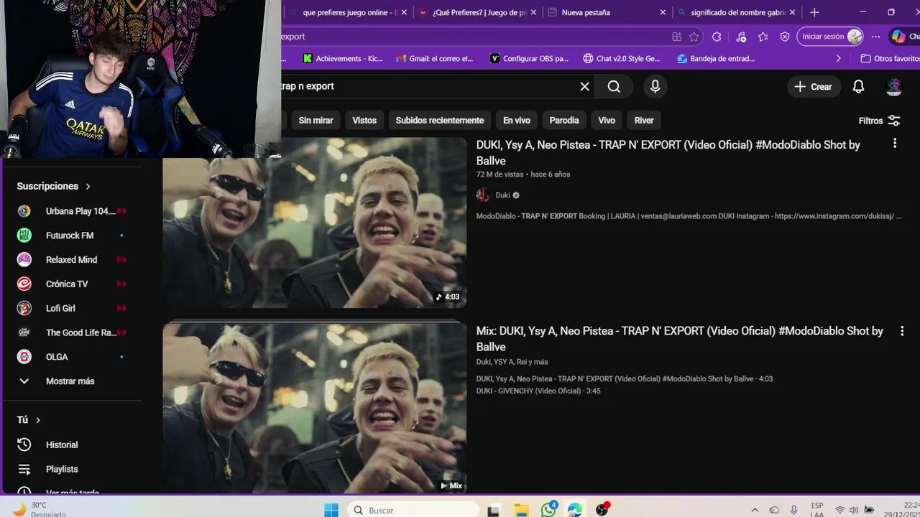The image size is (920, 517).
Task: Open Filtros search filters
Action: coord(879,121)
